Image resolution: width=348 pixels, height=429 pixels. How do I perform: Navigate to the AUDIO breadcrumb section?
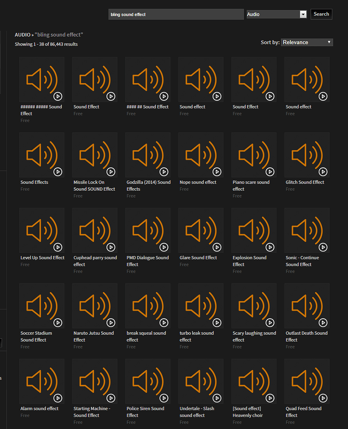coord(21,34)
